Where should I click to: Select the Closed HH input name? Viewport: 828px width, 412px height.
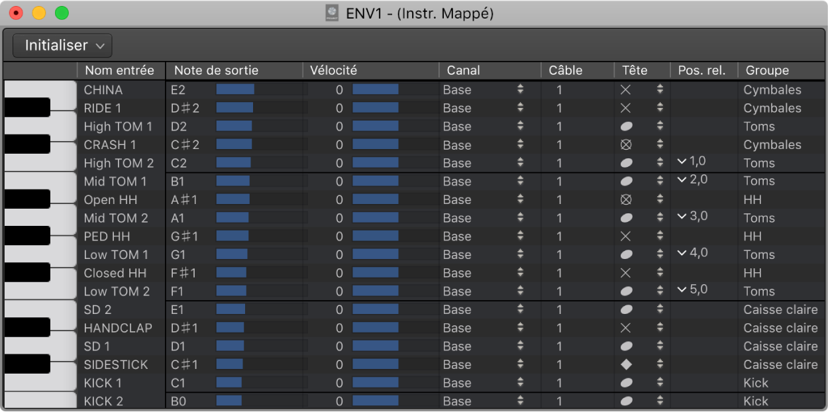pyautogui.click(x=115, y=273)
